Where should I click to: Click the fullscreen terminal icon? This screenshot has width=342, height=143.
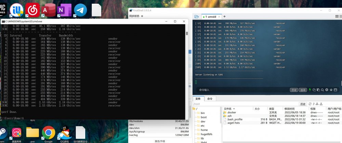tap(336, 90)
